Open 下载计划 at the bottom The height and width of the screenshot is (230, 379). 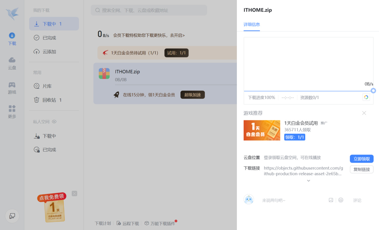click(103, 223)
